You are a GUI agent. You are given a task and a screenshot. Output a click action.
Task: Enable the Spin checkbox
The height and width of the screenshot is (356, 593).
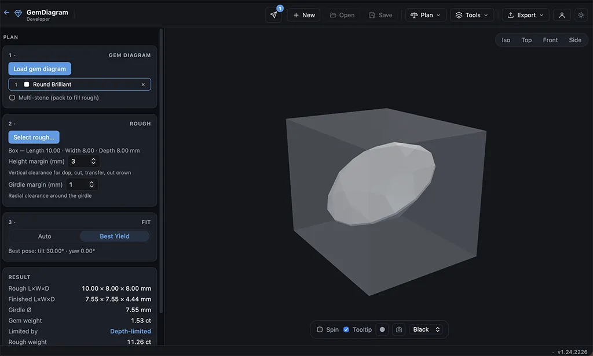tap(320, 329)
